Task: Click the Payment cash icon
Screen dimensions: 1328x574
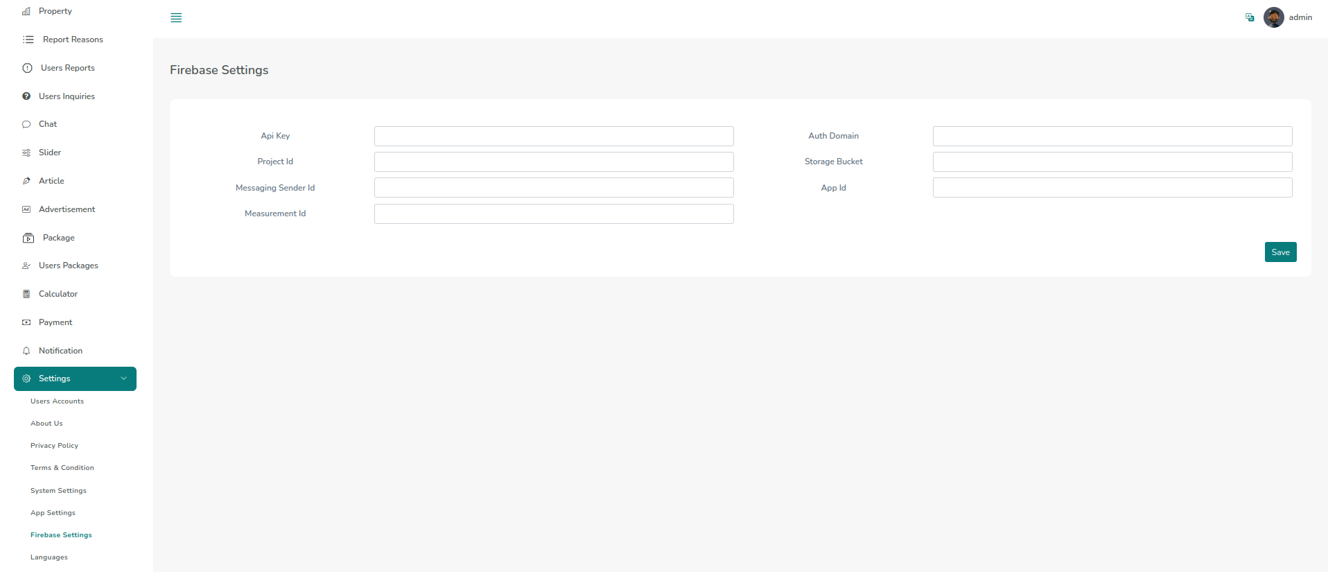Action: (x=26, y=322)
